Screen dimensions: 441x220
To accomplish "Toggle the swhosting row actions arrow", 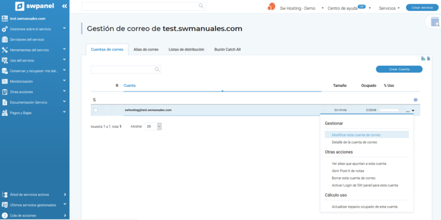I will pos(413,110).
